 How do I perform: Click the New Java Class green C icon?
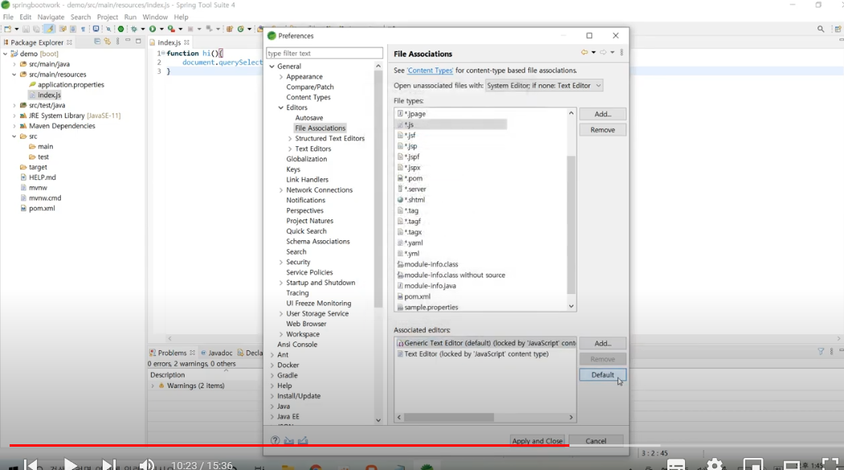(x=241, y=29)
